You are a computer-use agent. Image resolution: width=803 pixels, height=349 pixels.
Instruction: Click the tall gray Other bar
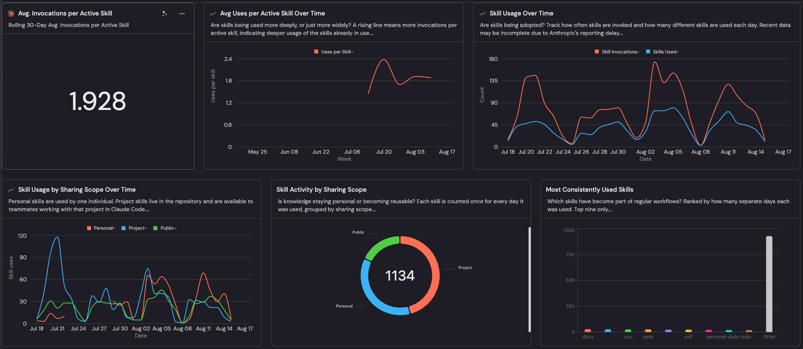[x=769, y=284]
